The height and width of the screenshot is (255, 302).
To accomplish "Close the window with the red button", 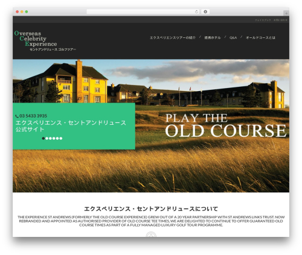I will pyautogui.click(x=18, y=12).
